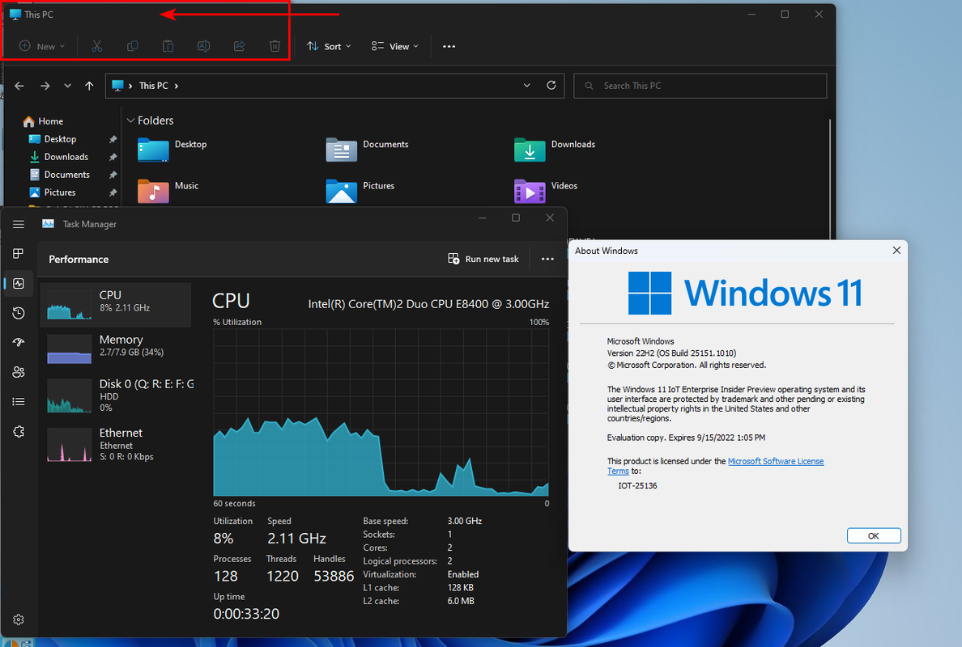The width and height of the screenshot is (962, 647).
Task: Collapse the Folders group
Action: click(130, 121)
